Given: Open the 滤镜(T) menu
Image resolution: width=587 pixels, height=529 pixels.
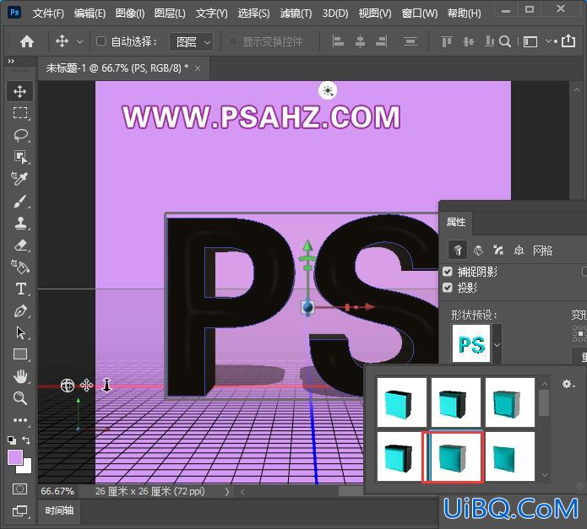Looking at the screenshot, I should [296, 13].
